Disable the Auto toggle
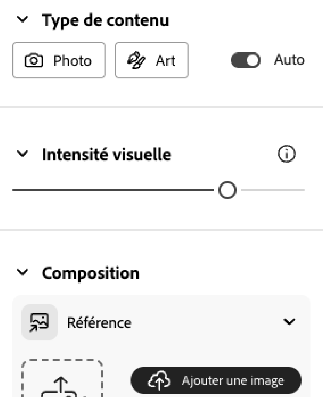 (x=246, y=60)
